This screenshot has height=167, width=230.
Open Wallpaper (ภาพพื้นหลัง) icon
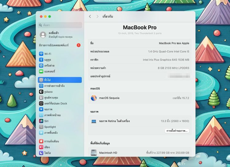pyautogui.click(x=41, y=133)
